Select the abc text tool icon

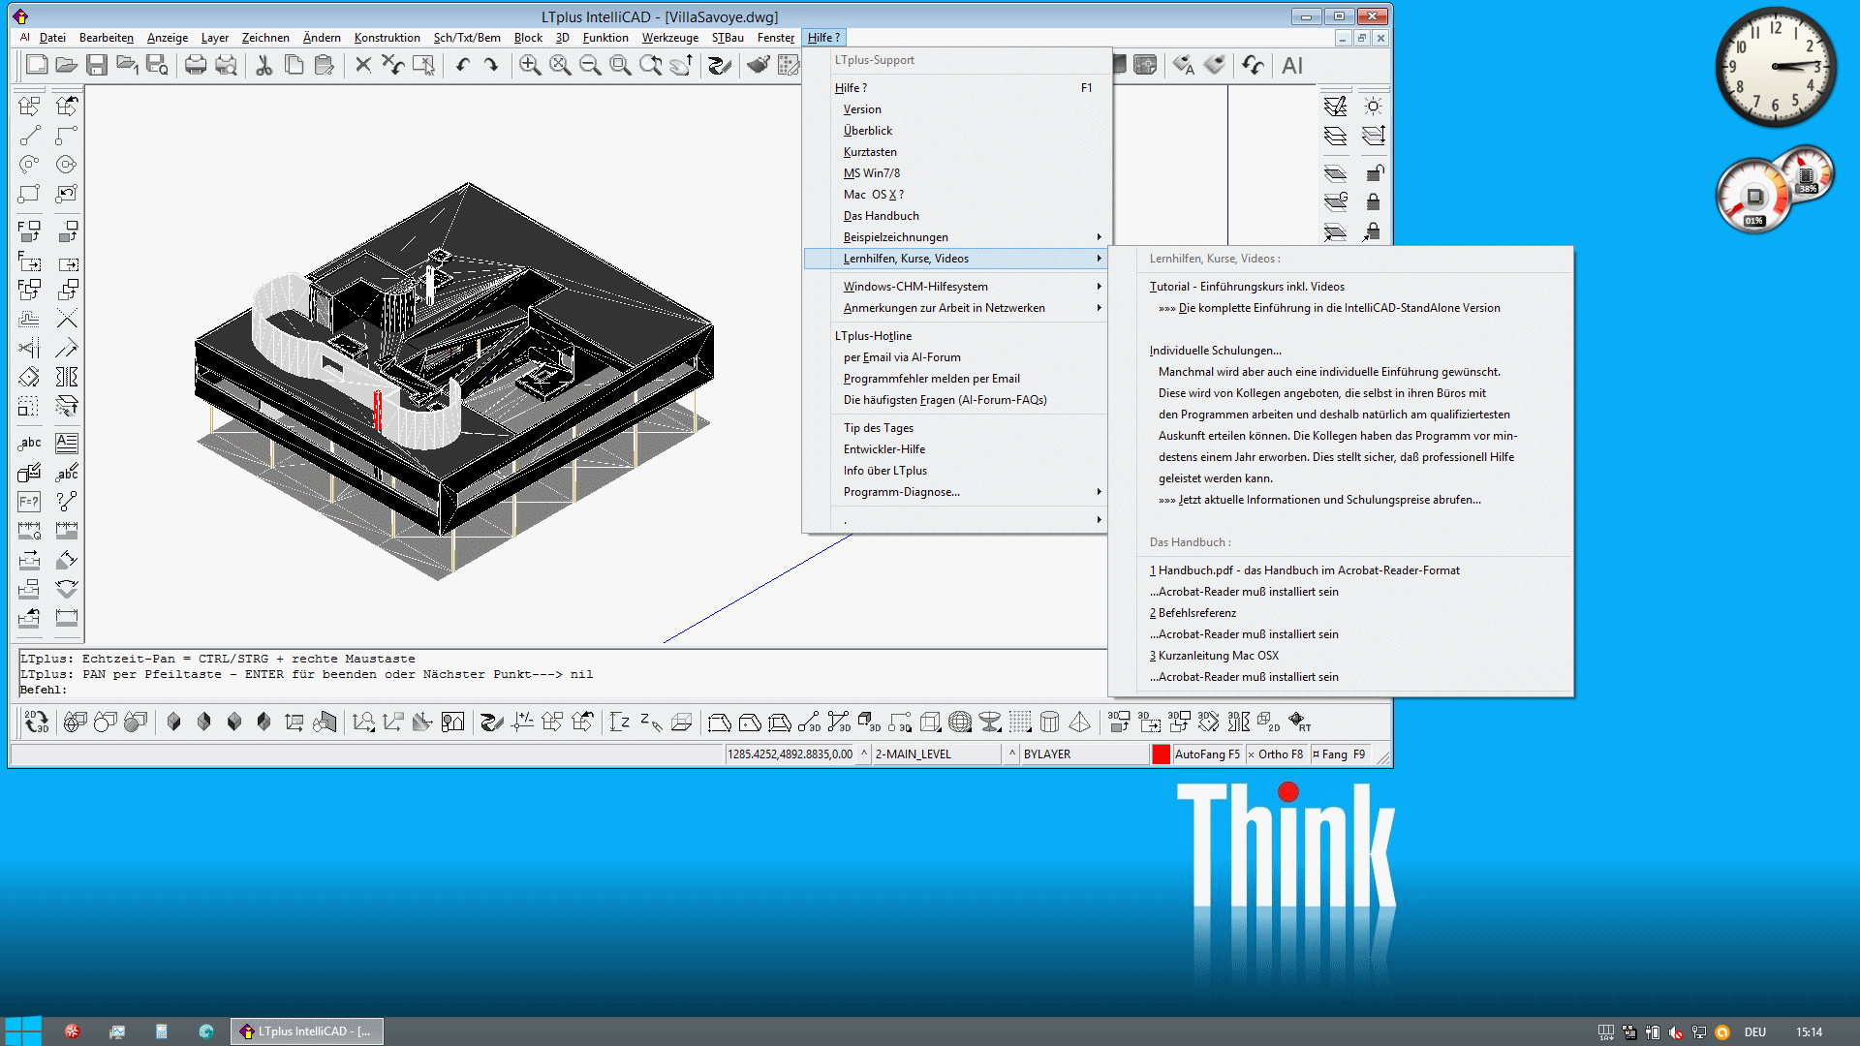(x=29, y=443)
